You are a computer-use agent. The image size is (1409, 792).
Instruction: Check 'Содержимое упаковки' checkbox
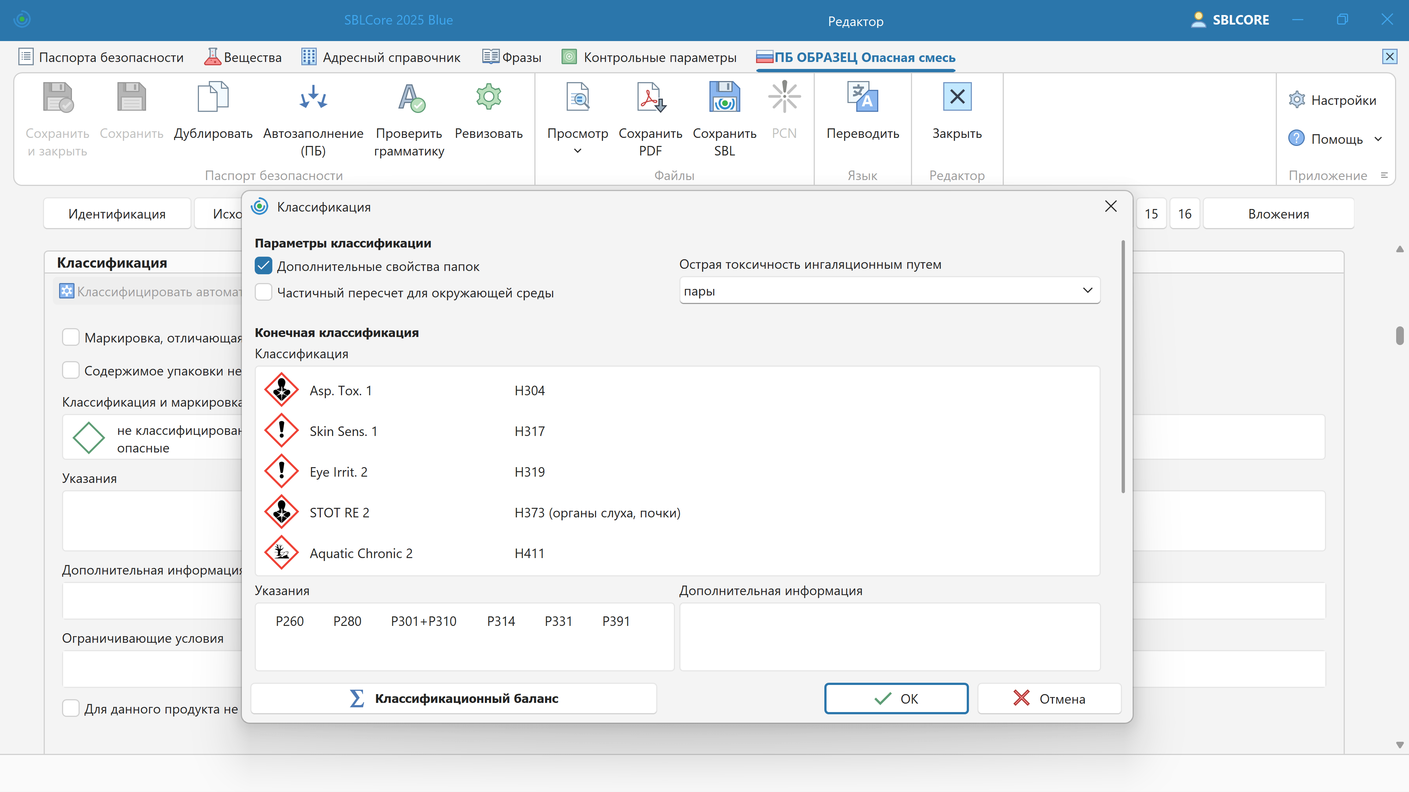pos(70,371)
